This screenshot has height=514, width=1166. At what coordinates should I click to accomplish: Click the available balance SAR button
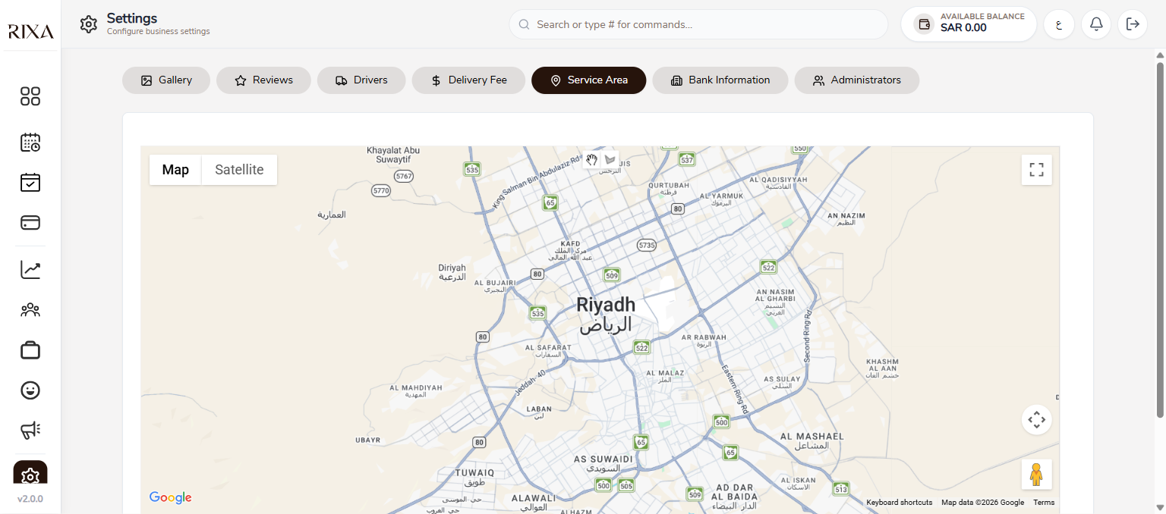point(969,24)
